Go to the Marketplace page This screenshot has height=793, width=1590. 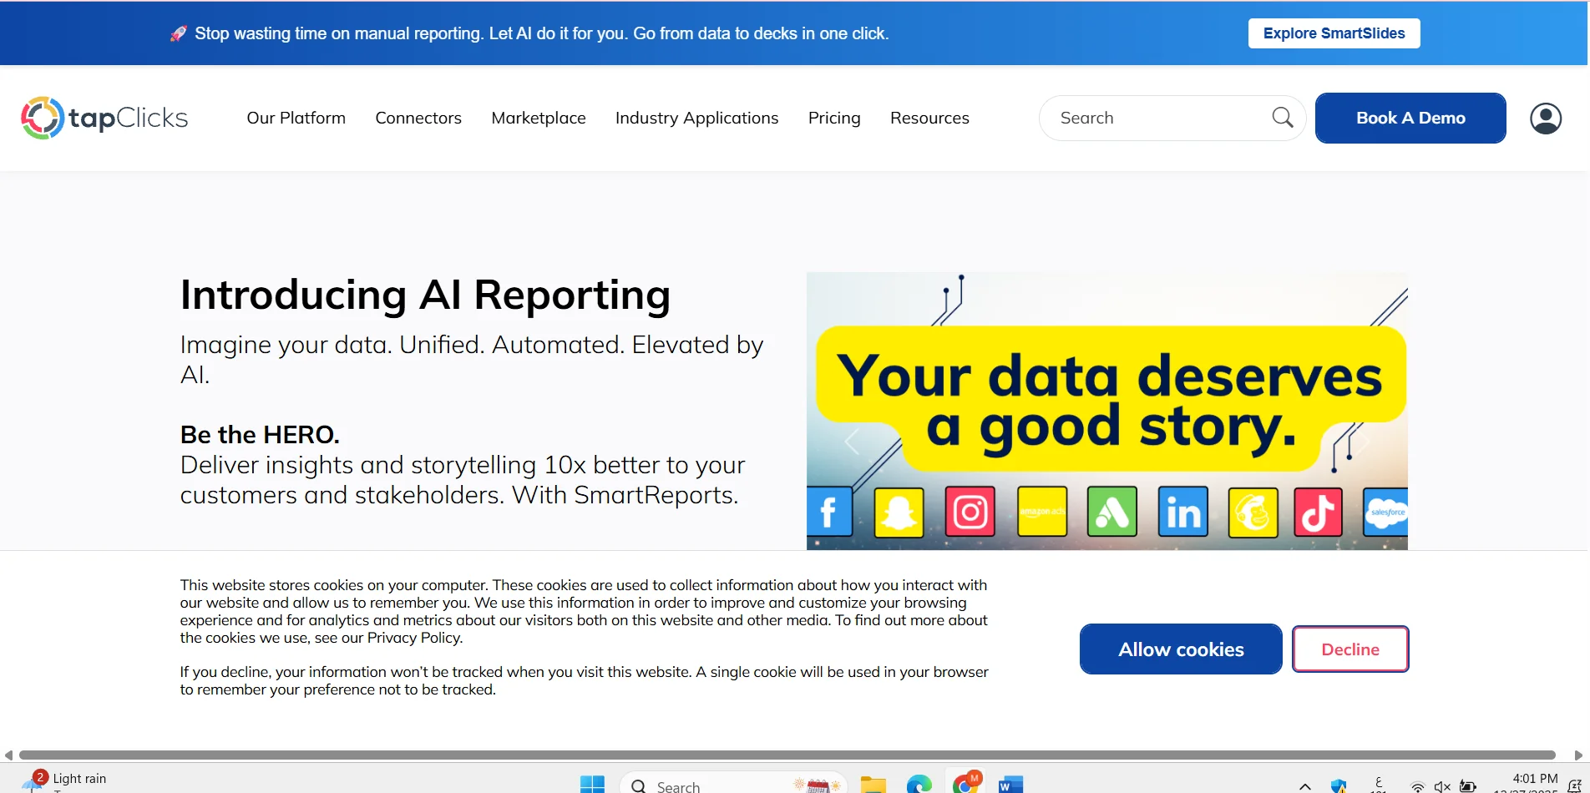539,118
